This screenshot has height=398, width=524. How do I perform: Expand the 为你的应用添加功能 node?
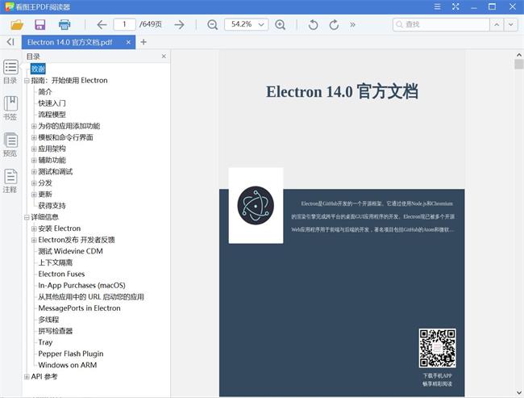point(34,126)
